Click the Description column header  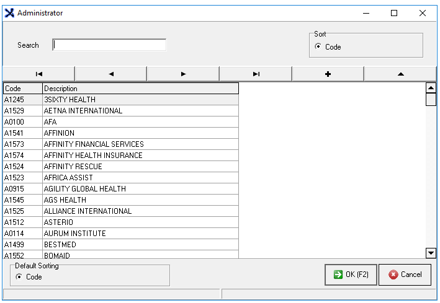[x=140, y=89]
